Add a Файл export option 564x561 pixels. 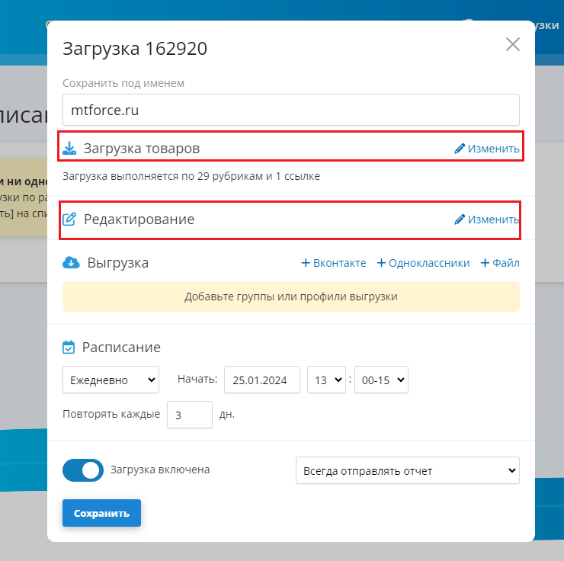coord(500,263)
